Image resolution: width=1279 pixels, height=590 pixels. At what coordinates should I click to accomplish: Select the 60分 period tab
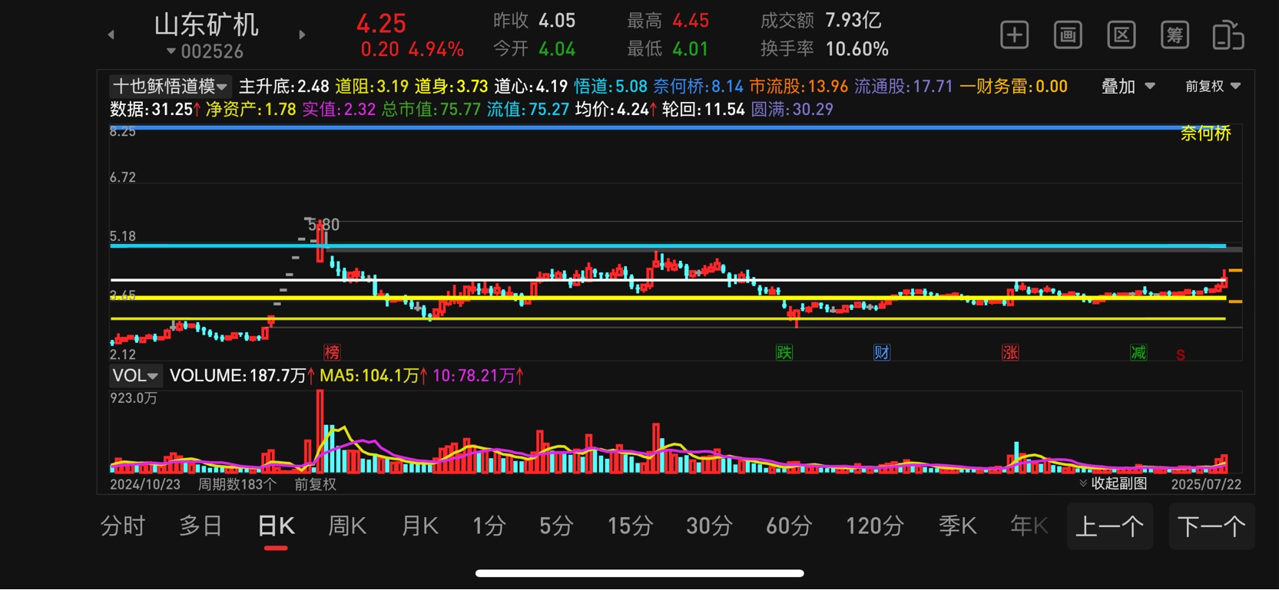pyautogui.click(x=789, y=526)
